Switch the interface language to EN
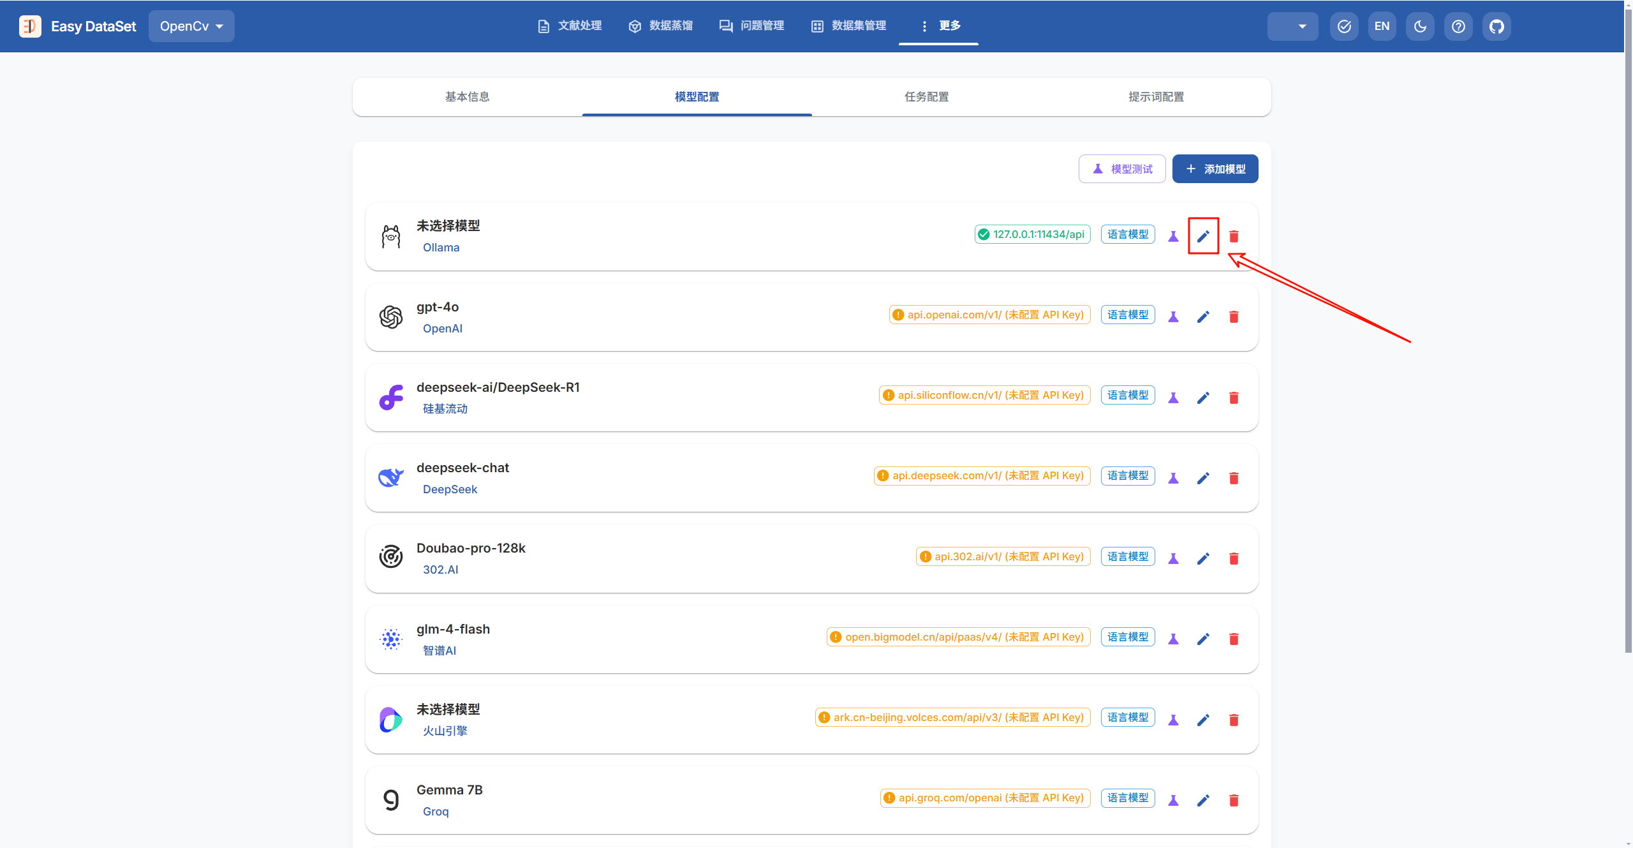The height and width of the screenshot is (848, 1633). [1382, 26]
